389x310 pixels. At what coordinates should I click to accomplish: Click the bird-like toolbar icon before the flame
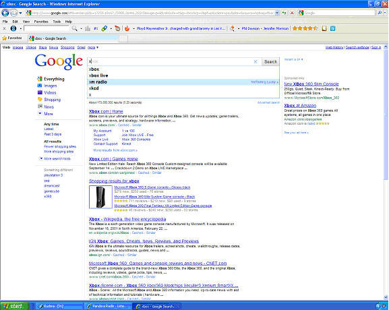(x=117, y=28)
